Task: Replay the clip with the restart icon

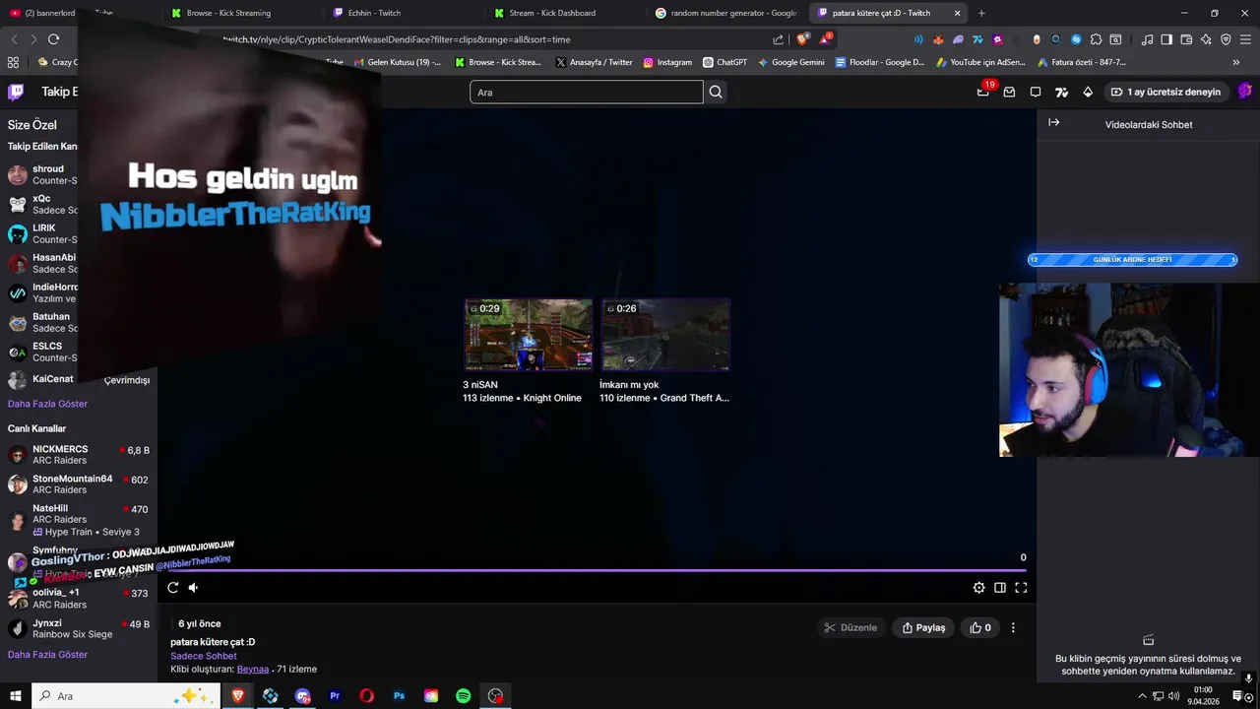Action: (x=173, y=588)
